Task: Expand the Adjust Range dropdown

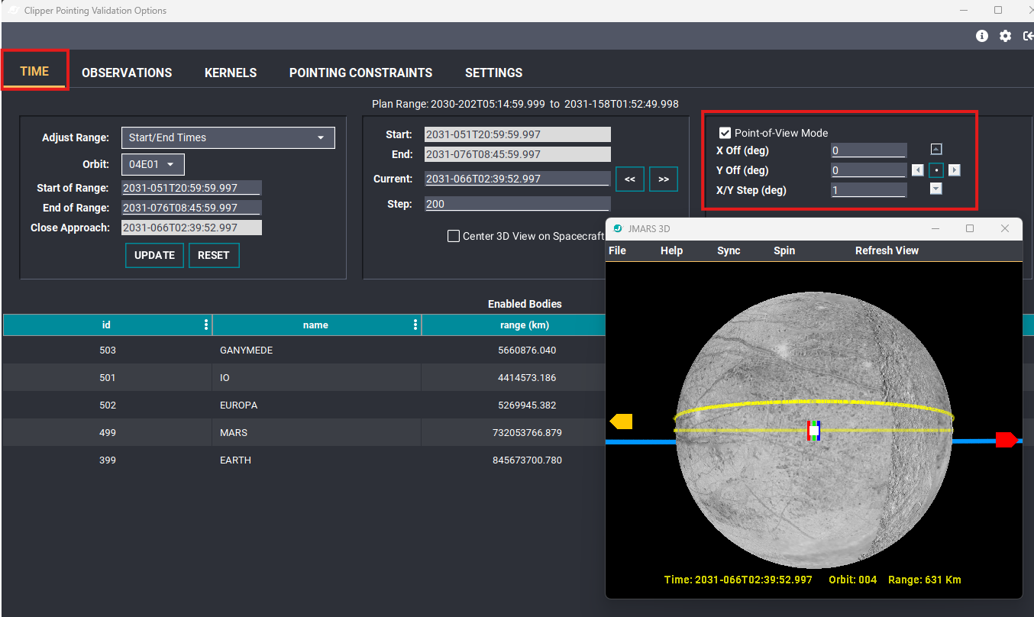Action: point(228,137)
